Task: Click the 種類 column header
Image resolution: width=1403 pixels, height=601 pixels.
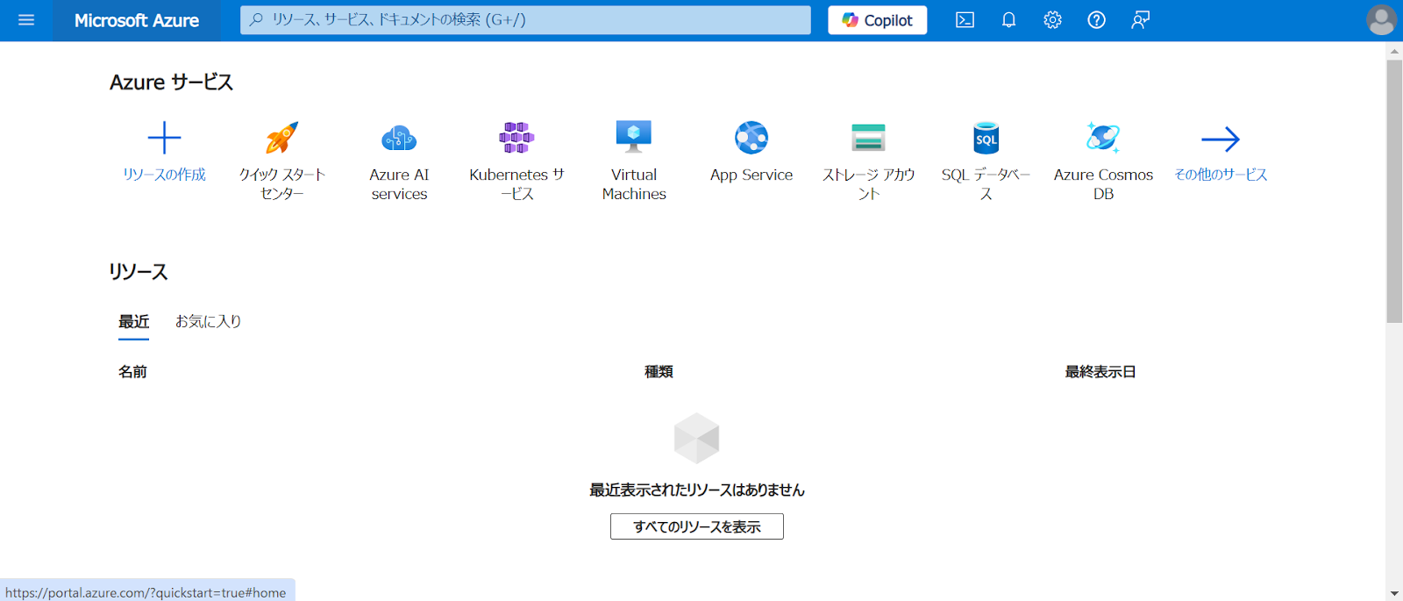Action: pos(659,372)
